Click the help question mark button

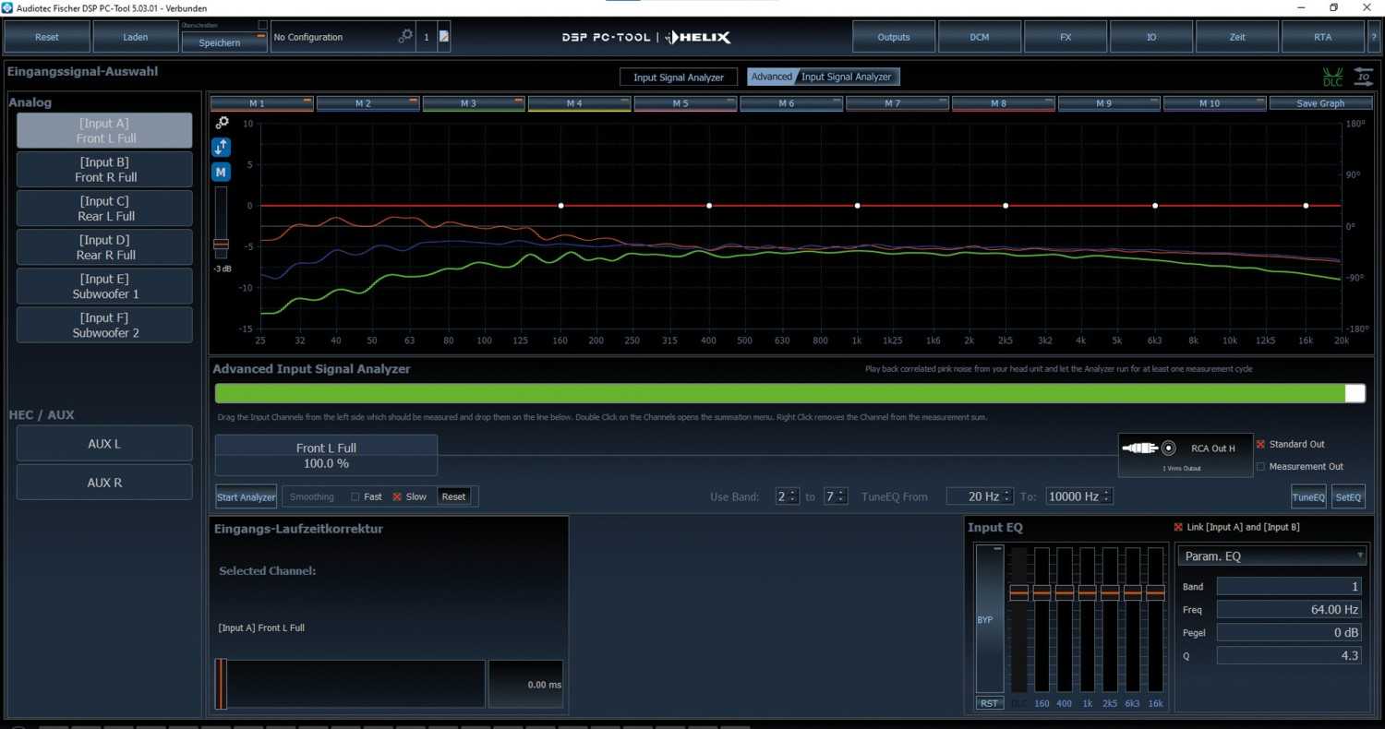1375,37
